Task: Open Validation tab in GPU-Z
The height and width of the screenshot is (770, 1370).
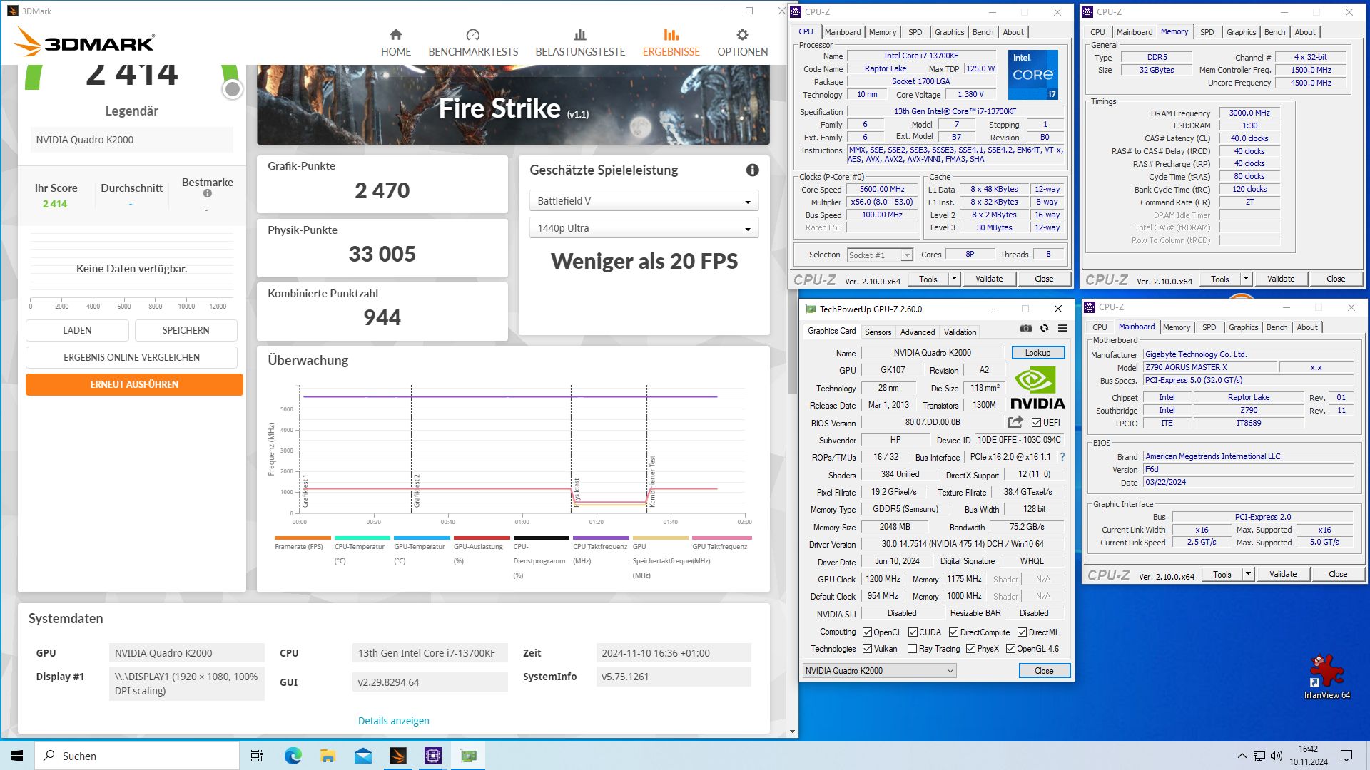Action: tap(960, 332)
